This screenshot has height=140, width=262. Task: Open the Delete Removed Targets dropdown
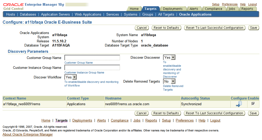pyautogui.click(x=169, y=81)
